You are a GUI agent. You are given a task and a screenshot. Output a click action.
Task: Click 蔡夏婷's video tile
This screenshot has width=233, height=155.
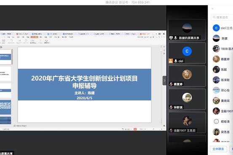[x=187, y=76]
